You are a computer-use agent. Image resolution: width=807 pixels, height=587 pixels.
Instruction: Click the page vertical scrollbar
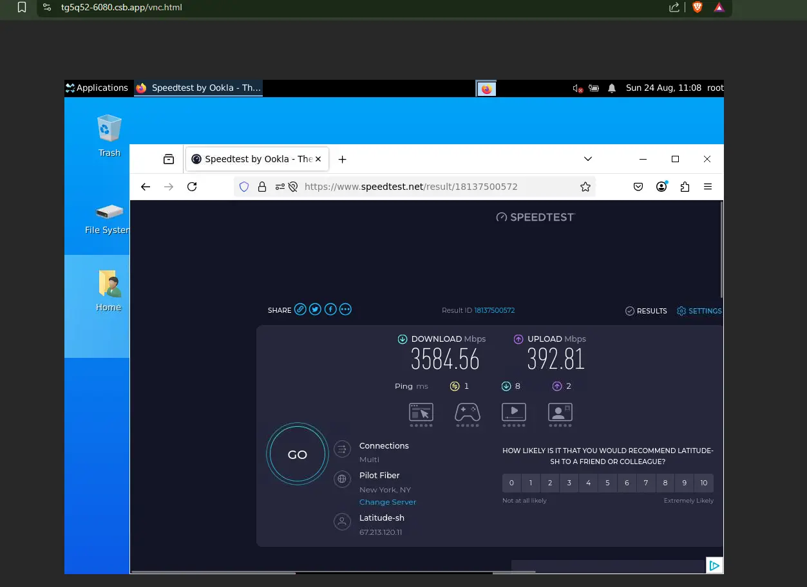click(721, 250)
